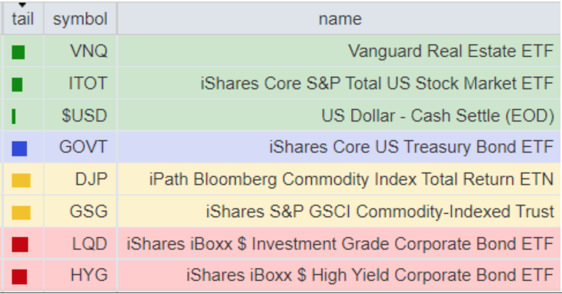Click the yellow tail swatch for GSG
Viewport: 562px width, 294px height.
click(x=21, y=212)
